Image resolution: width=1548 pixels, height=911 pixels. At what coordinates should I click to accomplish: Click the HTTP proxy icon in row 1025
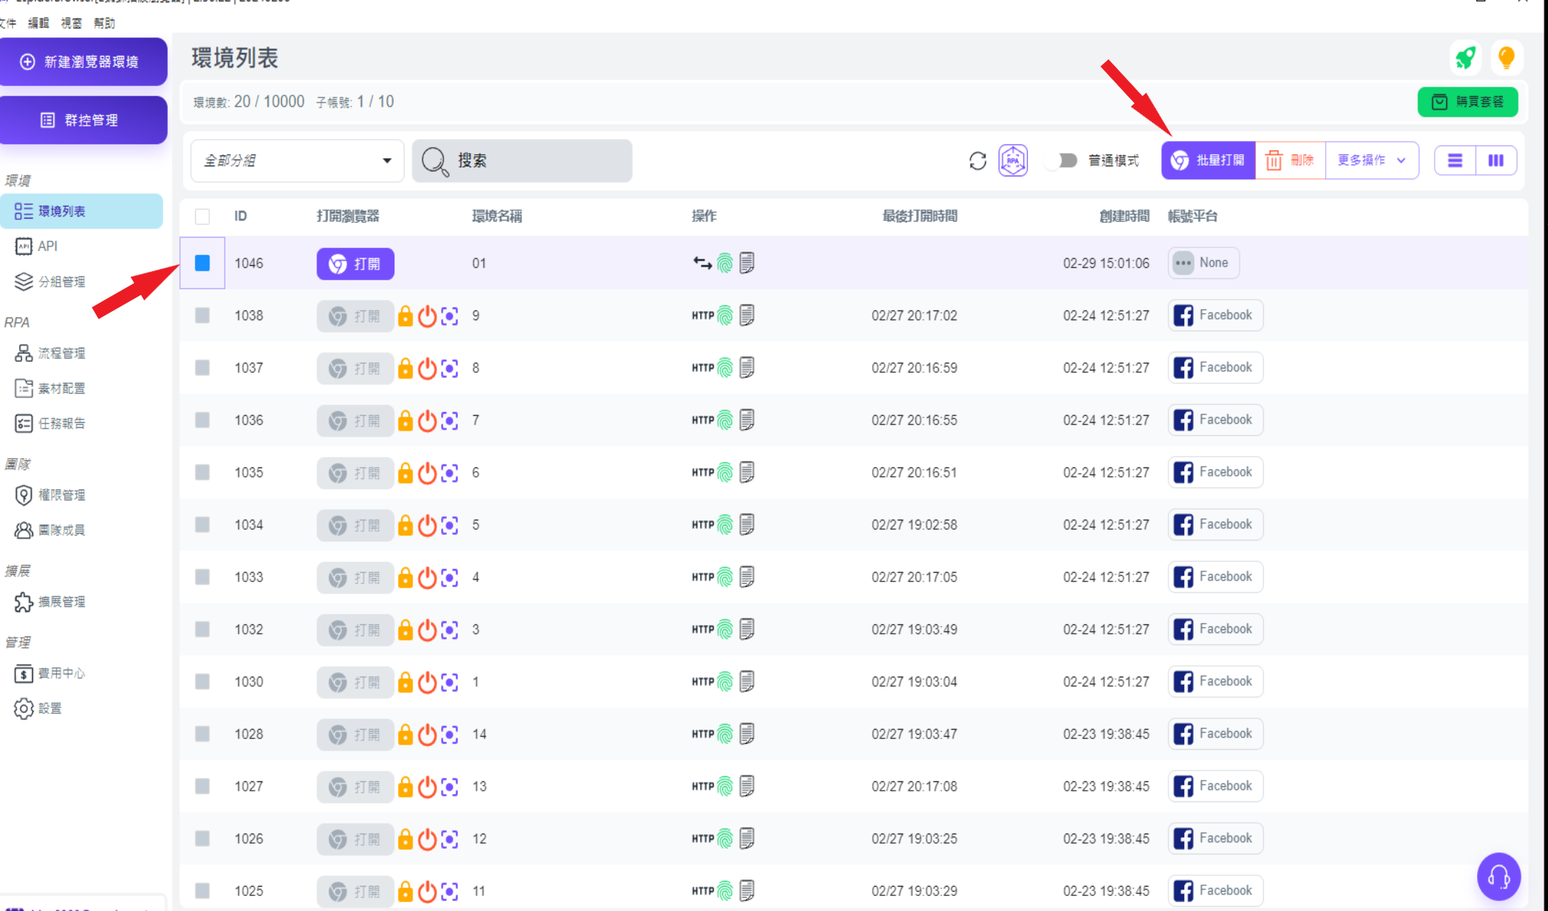click(702, 891)
